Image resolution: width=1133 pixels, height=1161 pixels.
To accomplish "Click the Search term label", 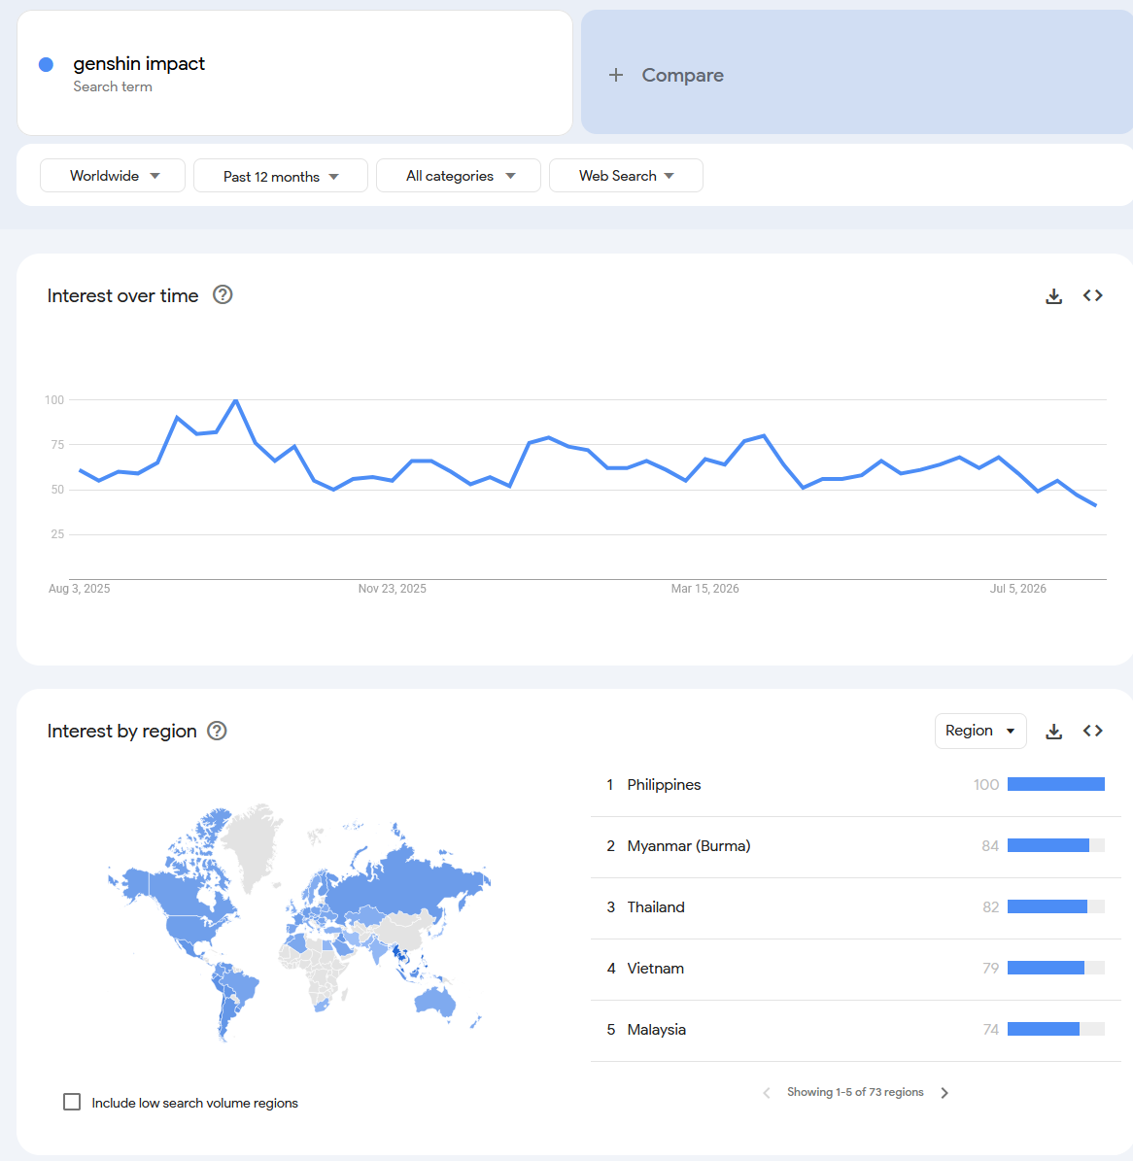I will (x=113, y=86).
